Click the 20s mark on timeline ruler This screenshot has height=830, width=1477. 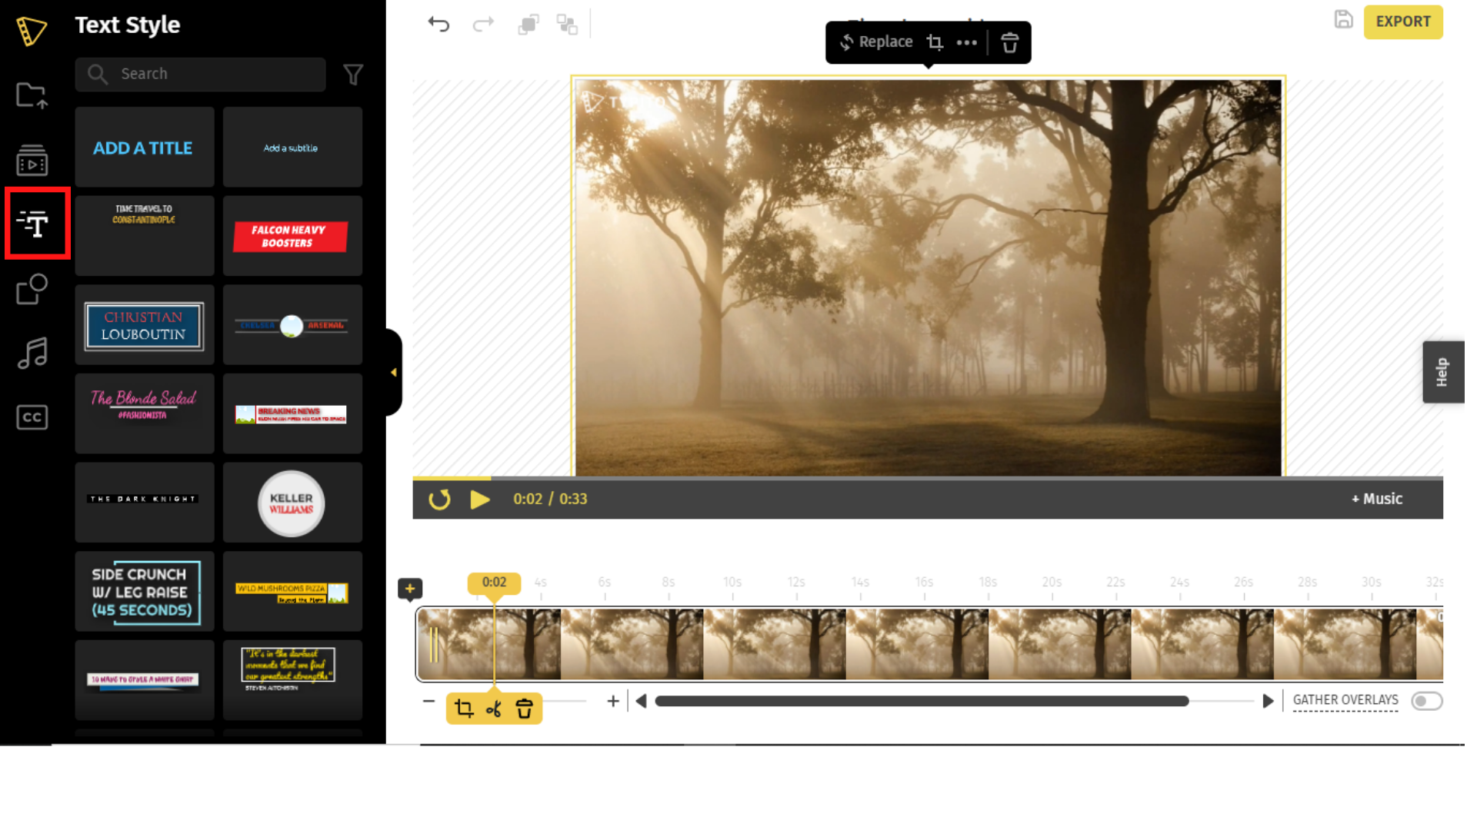tap(1052, 583)
